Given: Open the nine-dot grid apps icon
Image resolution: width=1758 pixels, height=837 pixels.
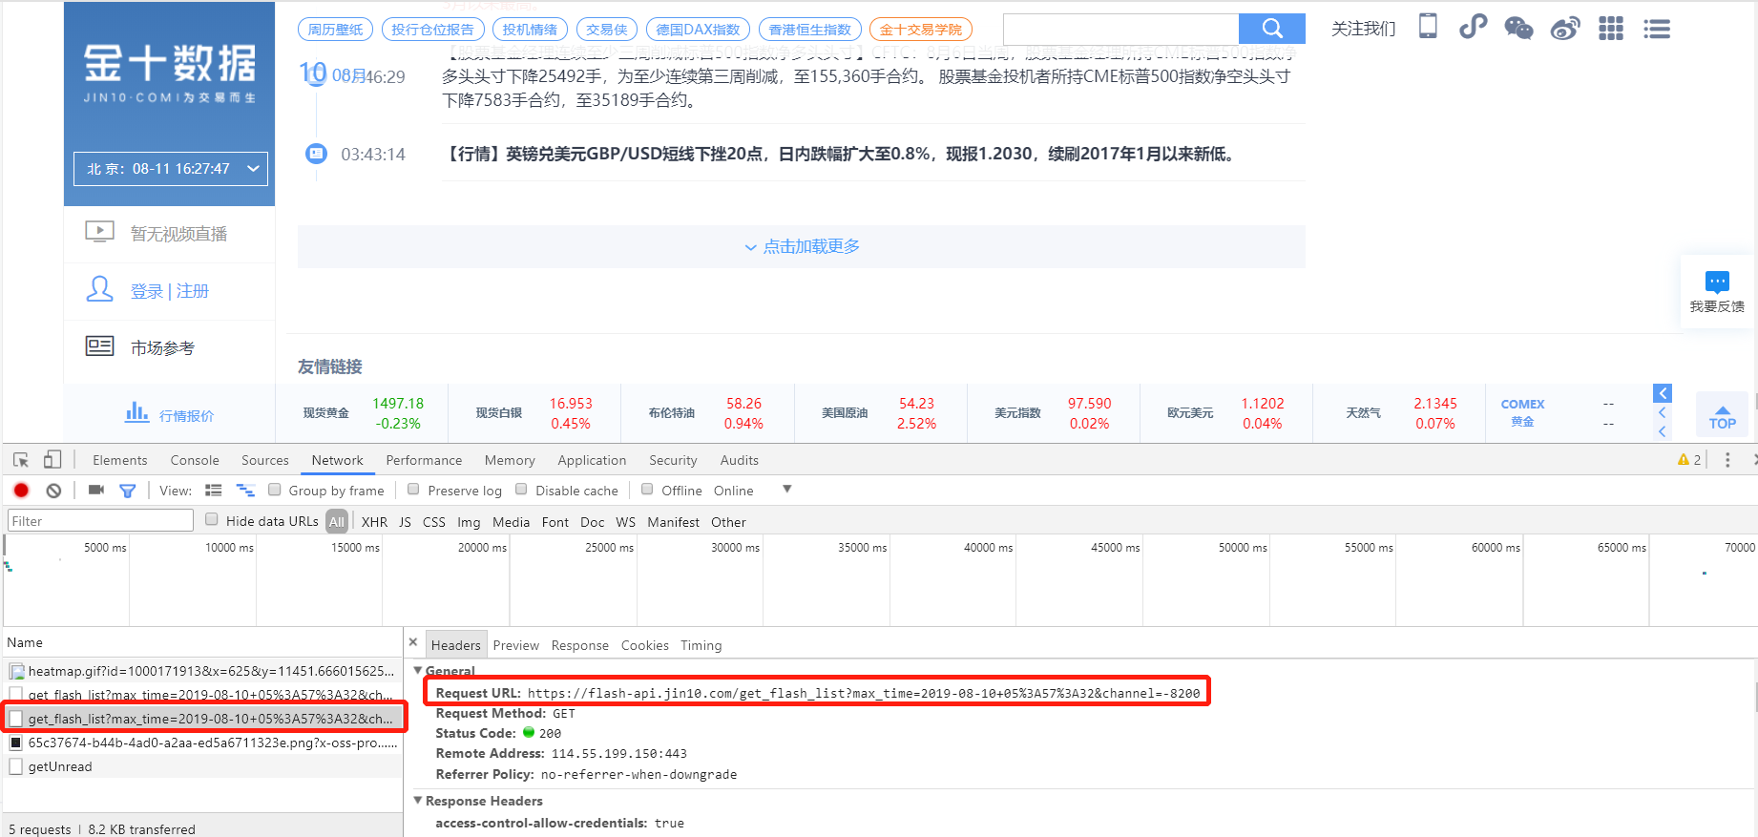Looking at the screenshot, I should coord(1611,29).
